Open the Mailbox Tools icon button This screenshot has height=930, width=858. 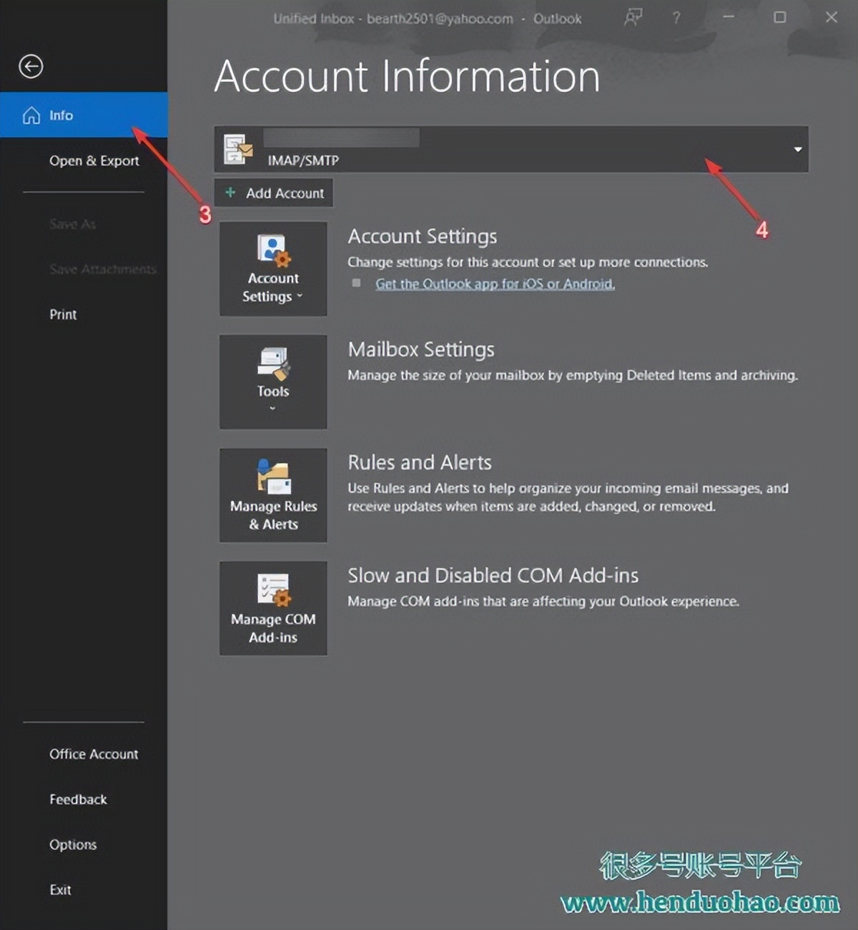273,363
